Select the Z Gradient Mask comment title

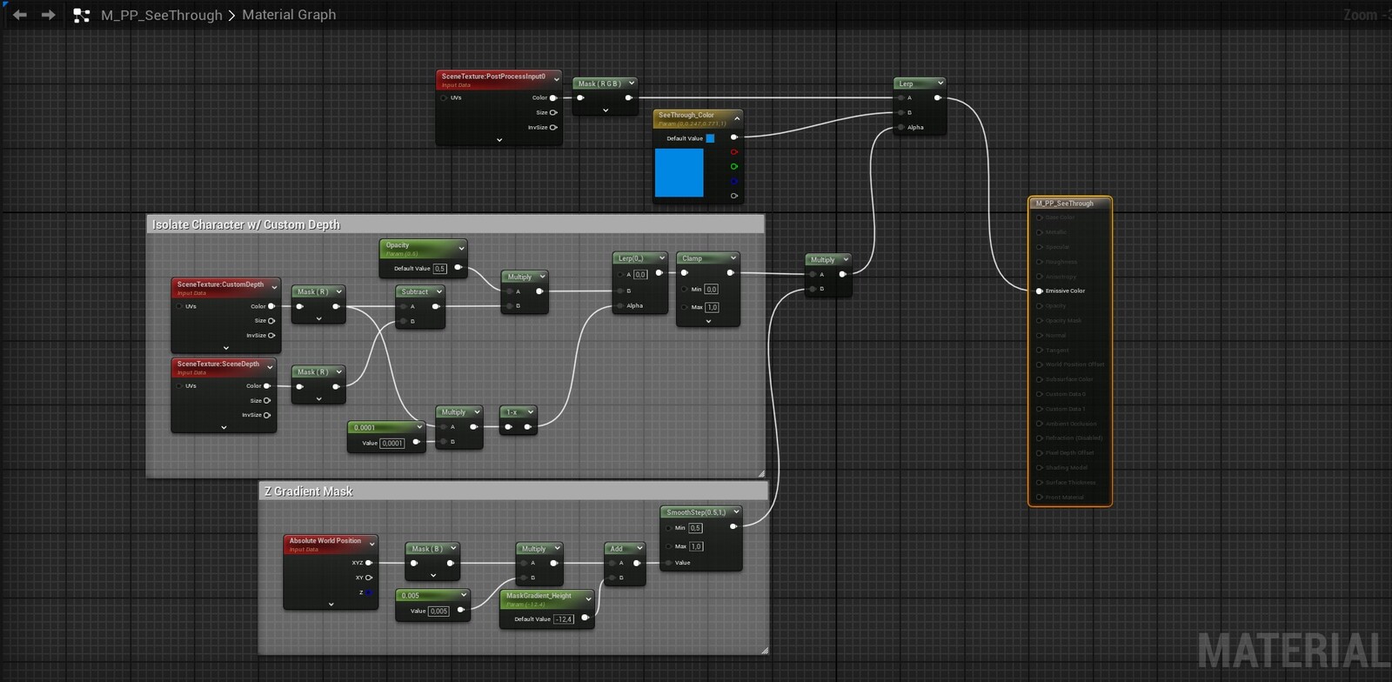coord(309,491)
